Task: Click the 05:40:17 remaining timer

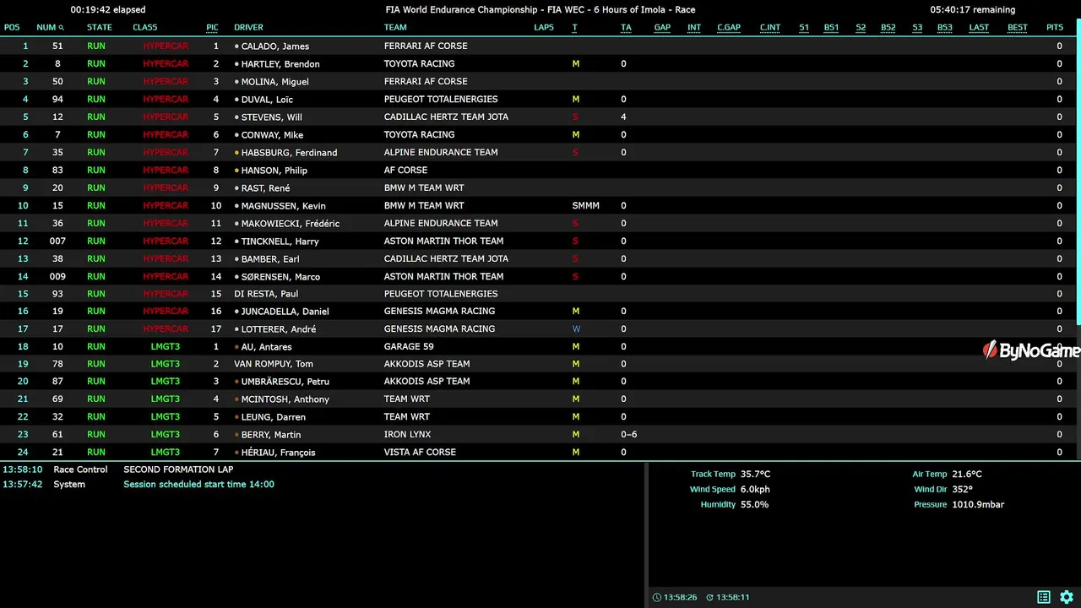Action: tap(972, 10)
